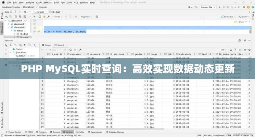255x137 pixels.
Task: Open Database Changes tool window
Action: [x=115, y=132]
